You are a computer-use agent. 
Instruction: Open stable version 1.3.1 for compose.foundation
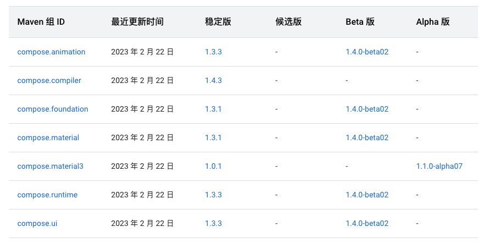[213, 109]
